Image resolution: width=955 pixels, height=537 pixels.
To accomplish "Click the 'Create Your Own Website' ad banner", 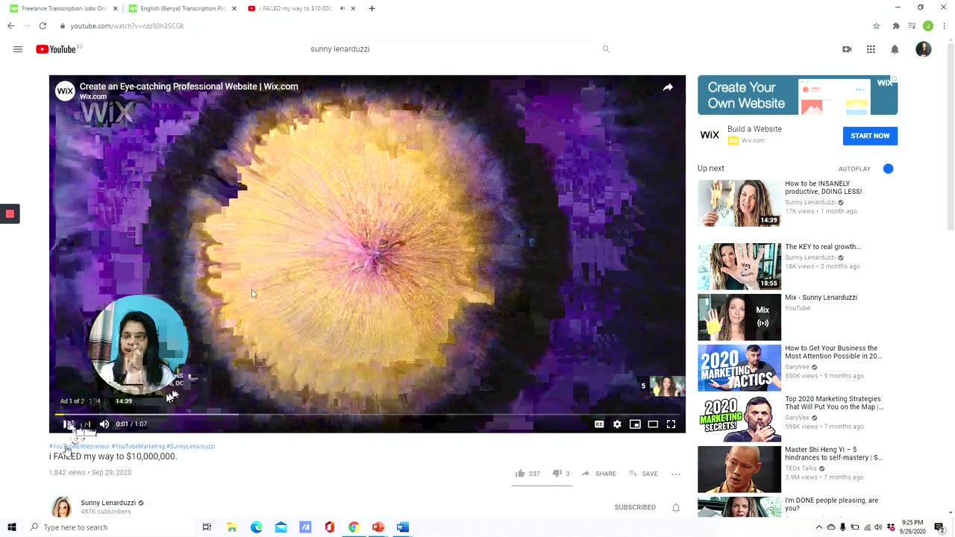I will 798,95.
